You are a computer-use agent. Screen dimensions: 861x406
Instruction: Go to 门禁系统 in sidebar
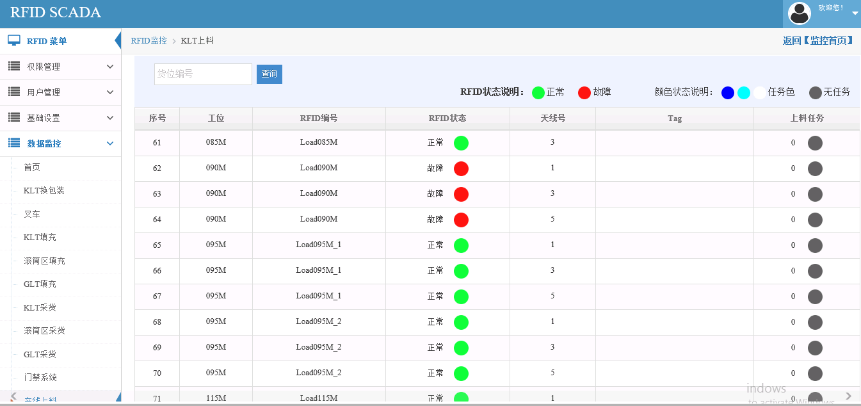(40, 377)
